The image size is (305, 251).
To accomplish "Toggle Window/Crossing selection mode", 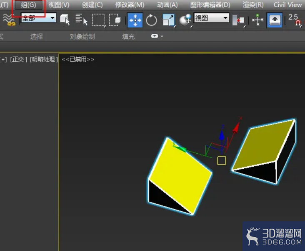I will 115,20.
